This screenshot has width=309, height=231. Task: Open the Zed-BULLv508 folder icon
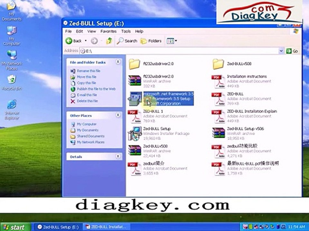pyautogui.click(x=218, y=64)
